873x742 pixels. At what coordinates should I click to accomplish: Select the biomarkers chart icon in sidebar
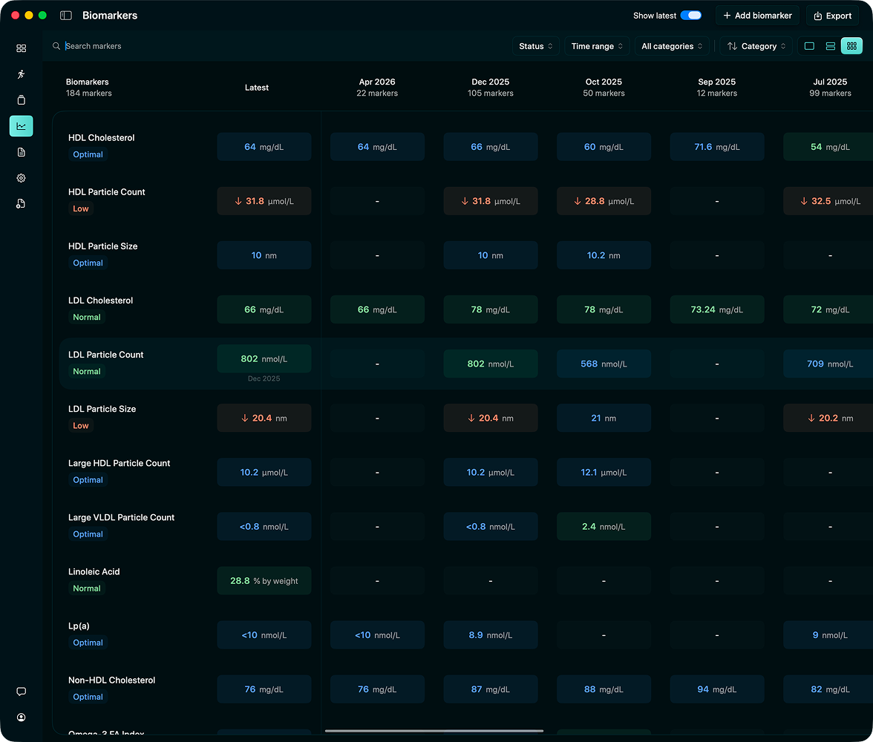click(x=21, y=126)
